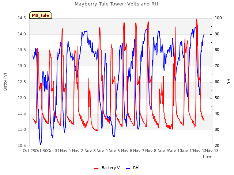Click the 50 right axis value

pyautogui.click(x=217, y=98)
